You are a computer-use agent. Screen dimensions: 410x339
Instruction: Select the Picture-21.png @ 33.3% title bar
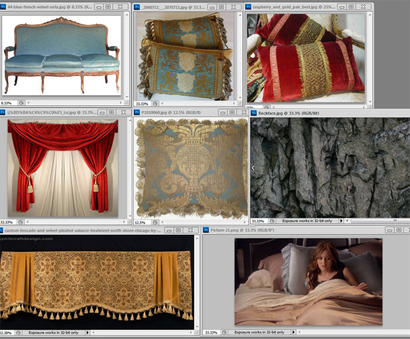pyautogui.click(x=306, y=230)
